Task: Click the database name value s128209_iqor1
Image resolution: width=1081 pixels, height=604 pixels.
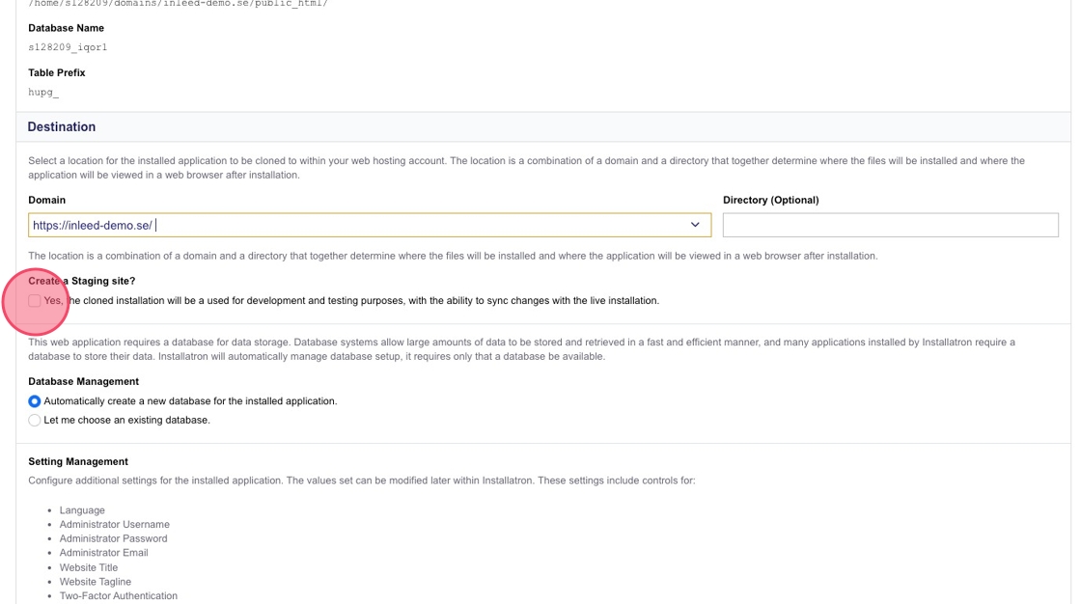Action: (68, 47)
